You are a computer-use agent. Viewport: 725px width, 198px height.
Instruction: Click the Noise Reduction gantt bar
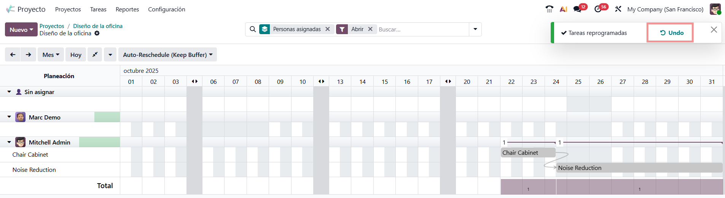click(639, 168)
